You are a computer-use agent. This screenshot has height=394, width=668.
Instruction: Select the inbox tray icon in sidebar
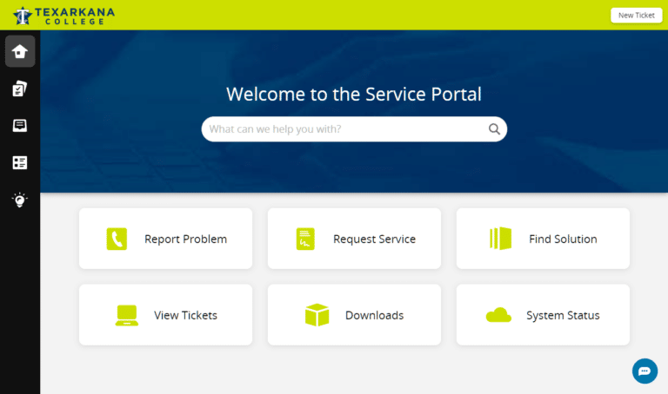pos(20,126)
